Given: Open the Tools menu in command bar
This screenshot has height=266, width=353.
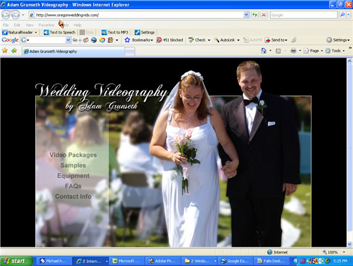Looking at the screenshot, I should [x=335, y=51].
